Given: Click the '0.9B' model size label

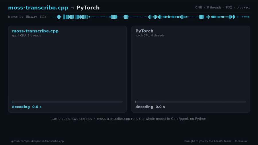Looking at the screenshot, I should 199,7.
